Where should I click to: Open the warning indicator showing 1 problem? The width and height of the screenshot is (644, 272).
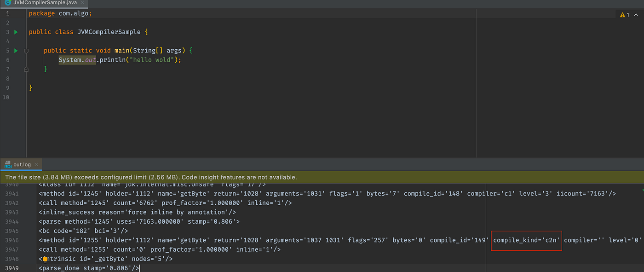click(625, 15)
